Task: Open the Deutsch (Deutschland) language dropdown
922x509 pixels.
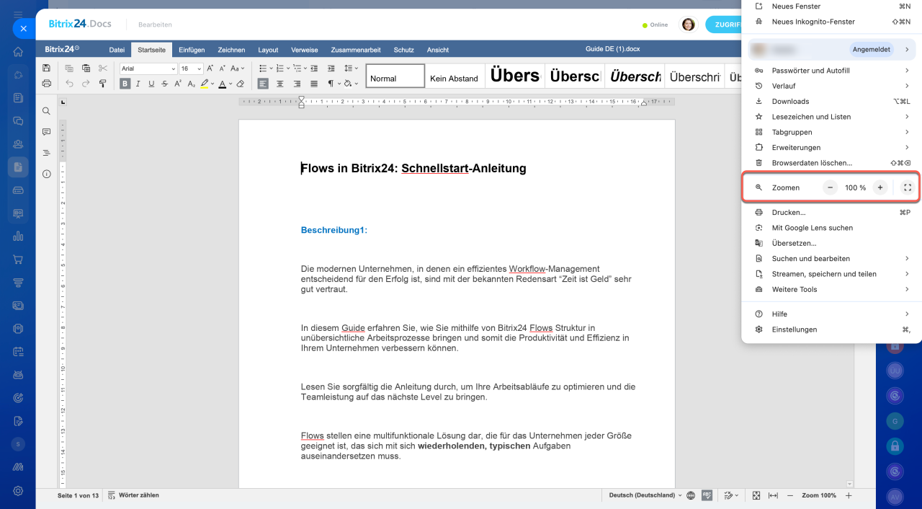Action: [645, 495]
